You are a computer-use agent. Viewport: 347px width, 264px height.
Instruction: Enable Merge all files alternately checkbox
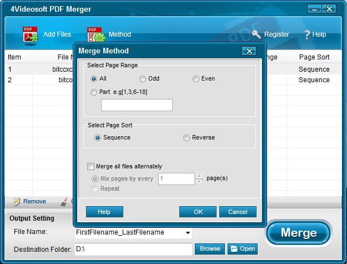[x=90, y=166]
